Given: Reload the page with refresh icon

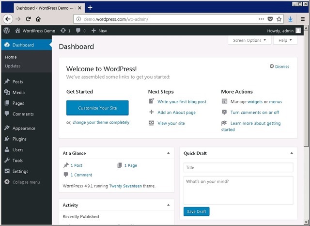Looking at the screenshot, I should point(28,19).
